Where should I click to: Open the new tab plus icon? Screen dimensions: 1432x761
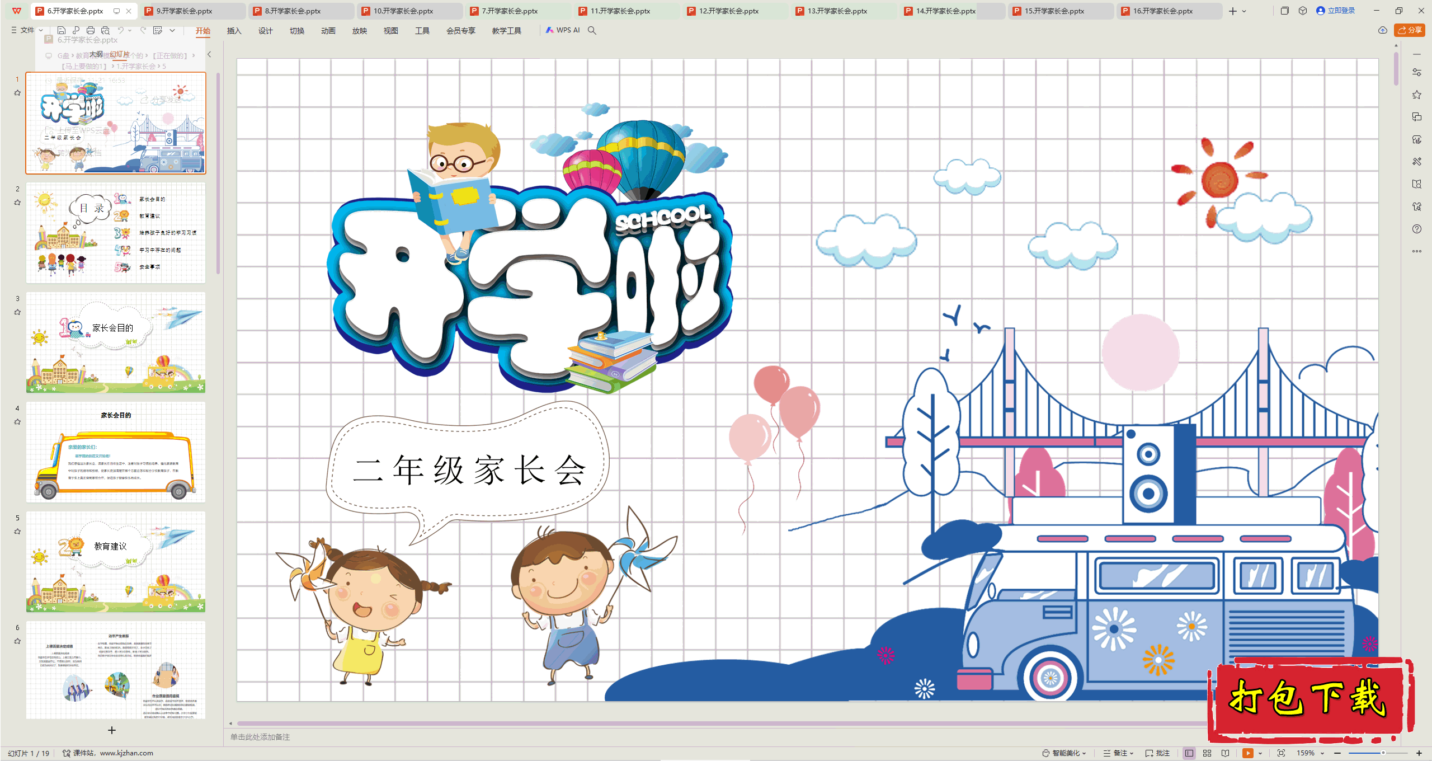click(x=1233, y=11)
